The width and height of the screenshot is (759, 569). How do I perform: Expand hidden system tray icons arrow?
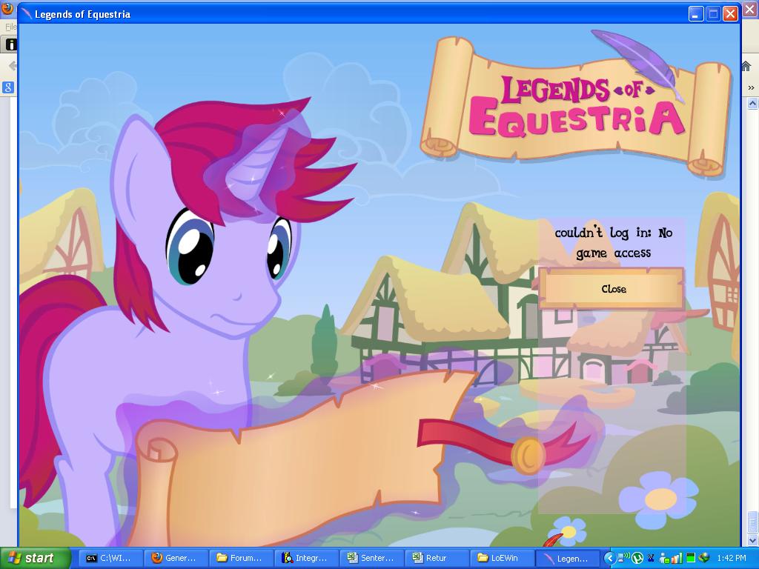click(x=609, y=559)
